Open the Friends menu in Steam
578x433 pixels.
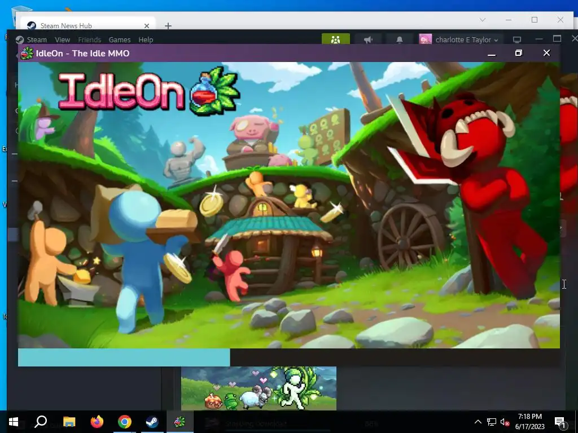(90, 40)
